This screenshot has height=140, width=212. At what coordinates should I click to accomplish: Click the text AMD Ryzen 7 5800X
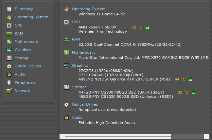click(x=97, y=27)
